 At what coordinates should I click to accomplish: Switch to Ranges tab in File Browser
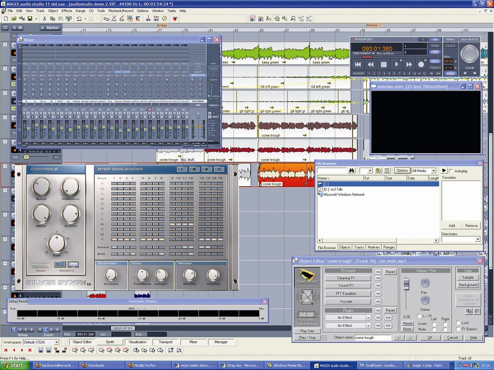pyautogui.click(x=389, y=247)
